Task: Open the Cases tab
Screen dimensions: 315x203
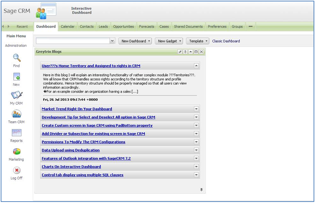Action: (x=164, y=26)
